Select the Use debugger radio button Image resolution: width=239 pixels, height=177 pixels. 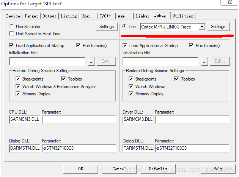(125, 27)
